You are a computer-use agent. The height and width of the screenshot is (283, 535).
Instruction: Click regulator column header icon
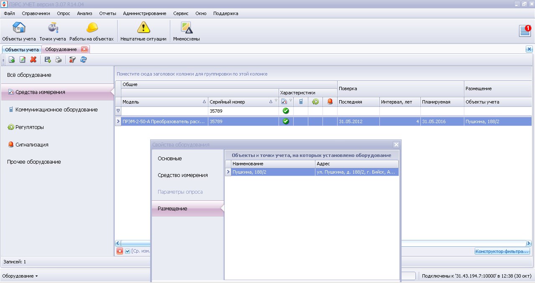tap(315, 101)
